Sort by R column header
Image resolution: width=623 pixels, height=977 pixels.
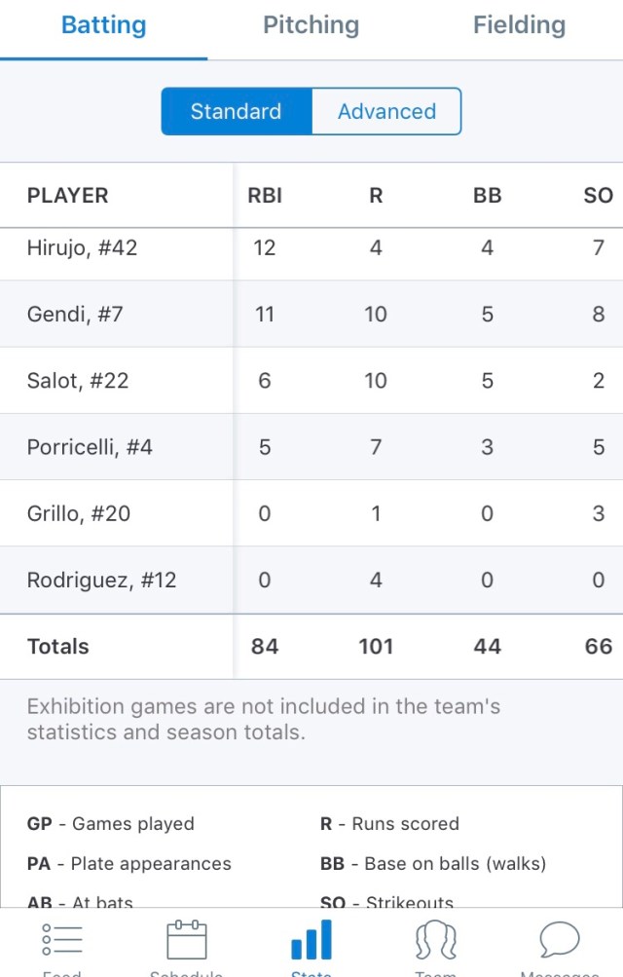pos(376,196)
